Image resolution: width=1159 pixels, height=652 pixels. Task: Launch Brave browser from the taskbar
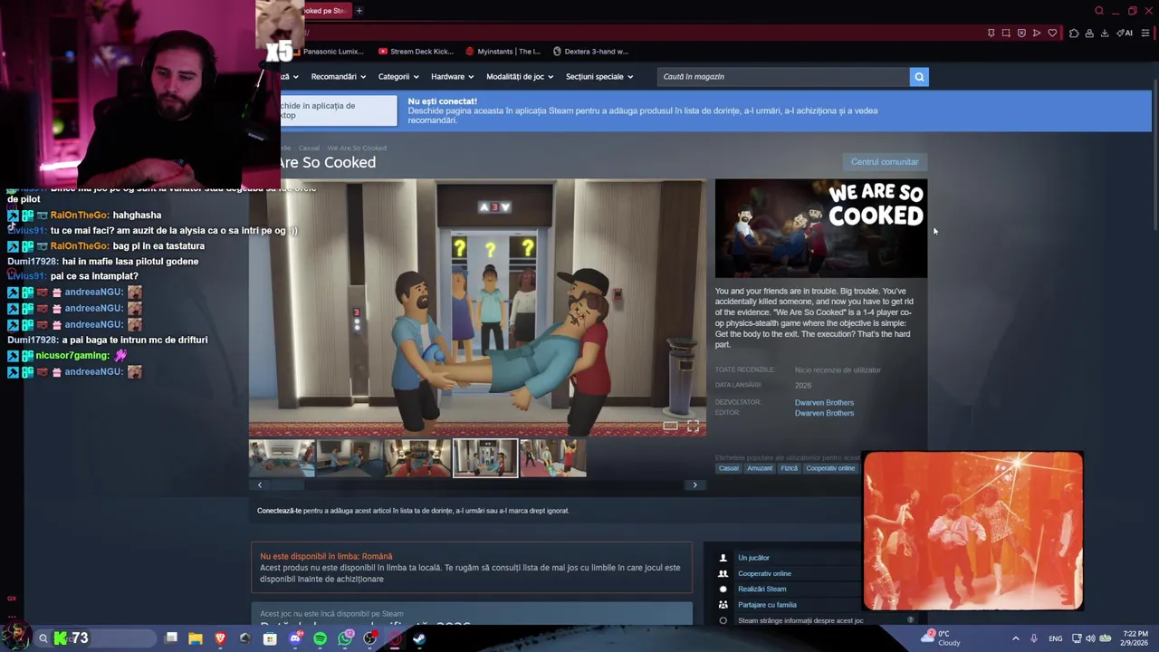220,638
